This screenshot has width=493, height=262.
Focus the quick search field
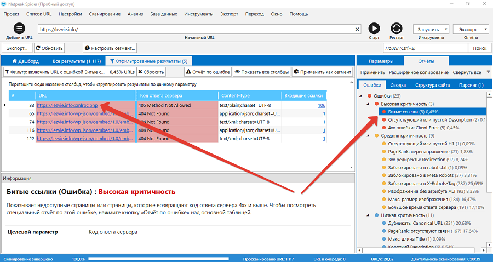pos(426,48)
